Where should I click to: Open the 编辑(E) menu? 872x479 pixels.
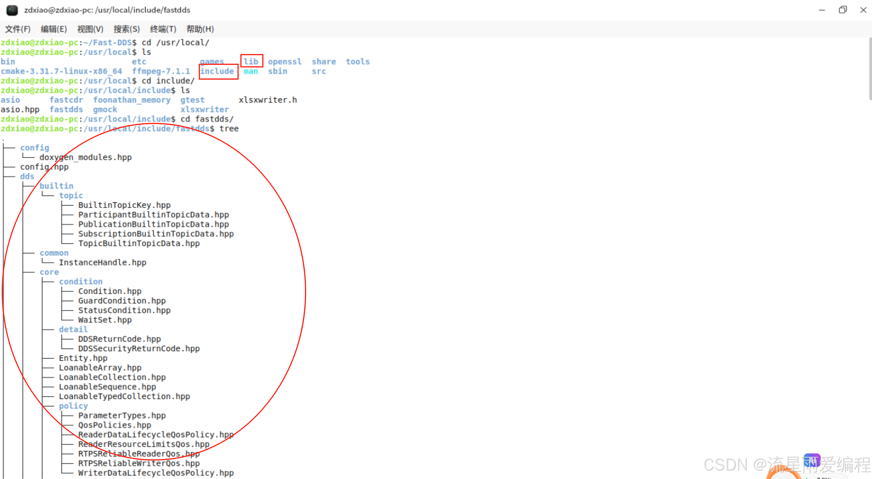[54, 29]
